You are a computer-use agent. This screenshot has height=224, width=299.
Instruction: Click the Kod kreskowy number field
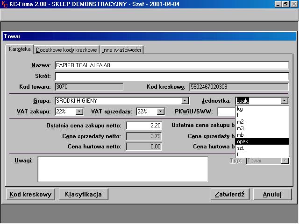point(239,87)
